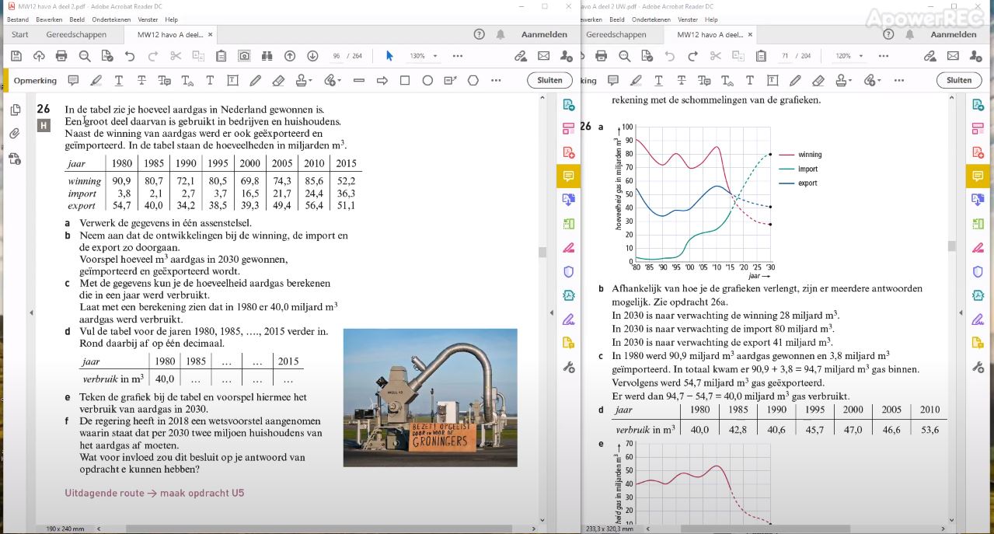Open the Help question mark in left window
This screenshot has height=534, width=994.
[x=479, y=34]
